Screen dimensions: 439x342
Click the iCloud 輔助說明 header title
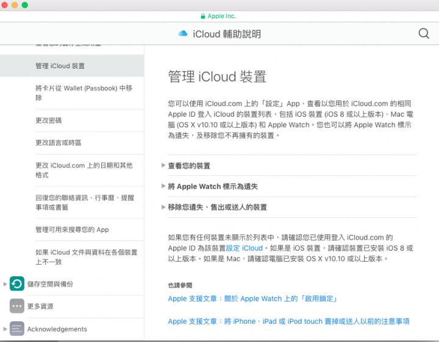[x=227, y=34]
